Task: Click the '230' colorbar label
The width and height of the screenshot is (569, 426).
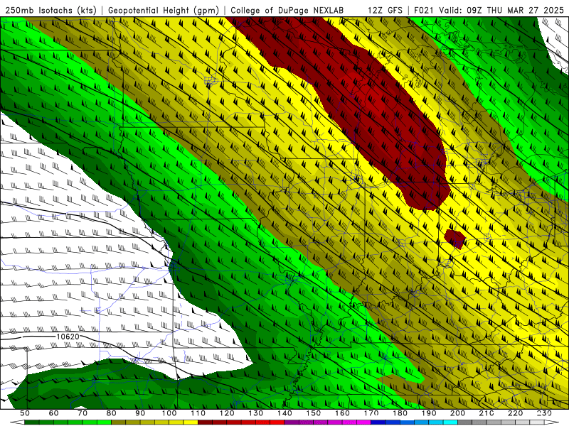Action: click(544, 413)
